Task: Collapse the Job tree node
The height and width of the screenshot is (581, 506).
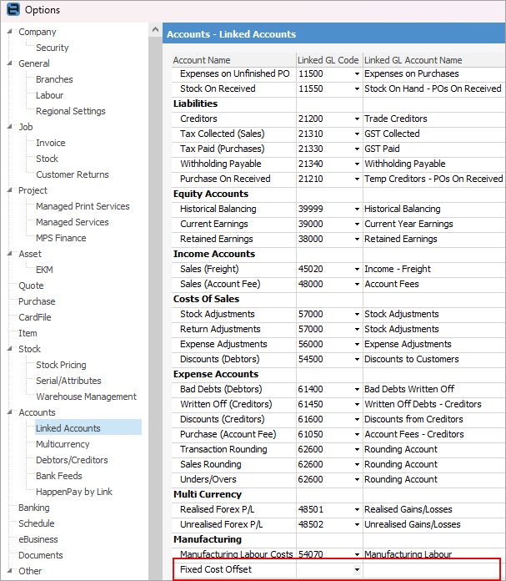Action: tap(10, 127)
